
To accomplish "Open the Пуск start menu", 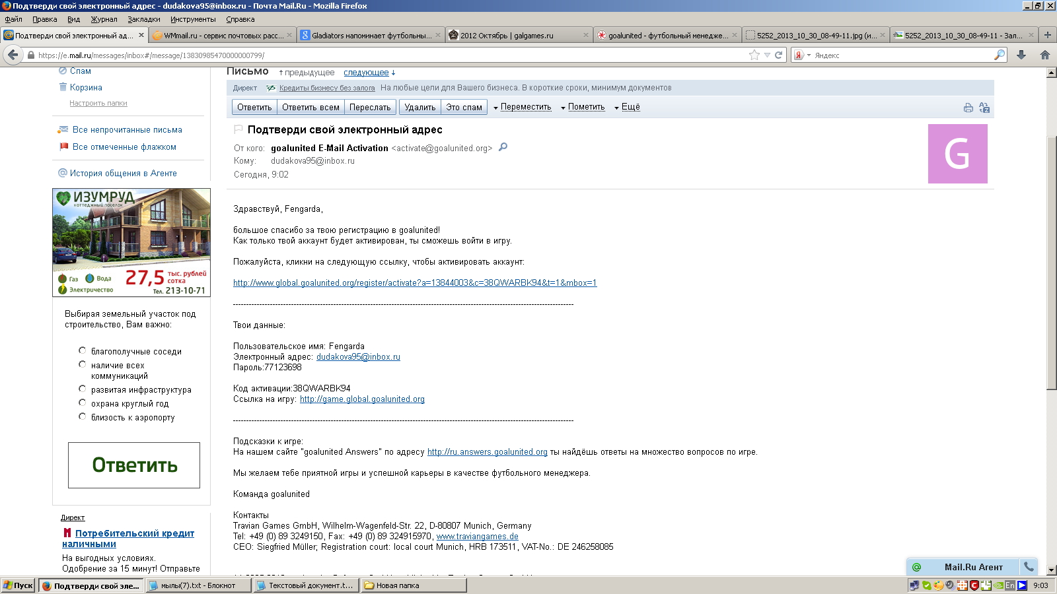I will click(x=18, y=585).
